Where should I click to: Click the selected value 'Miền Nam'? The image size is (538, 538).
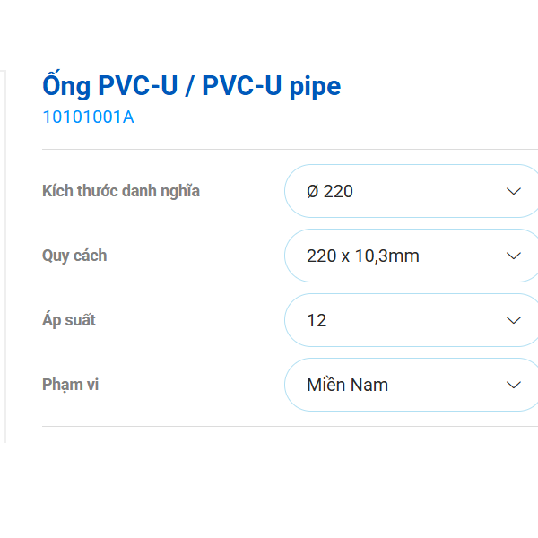tap(347, 385)
